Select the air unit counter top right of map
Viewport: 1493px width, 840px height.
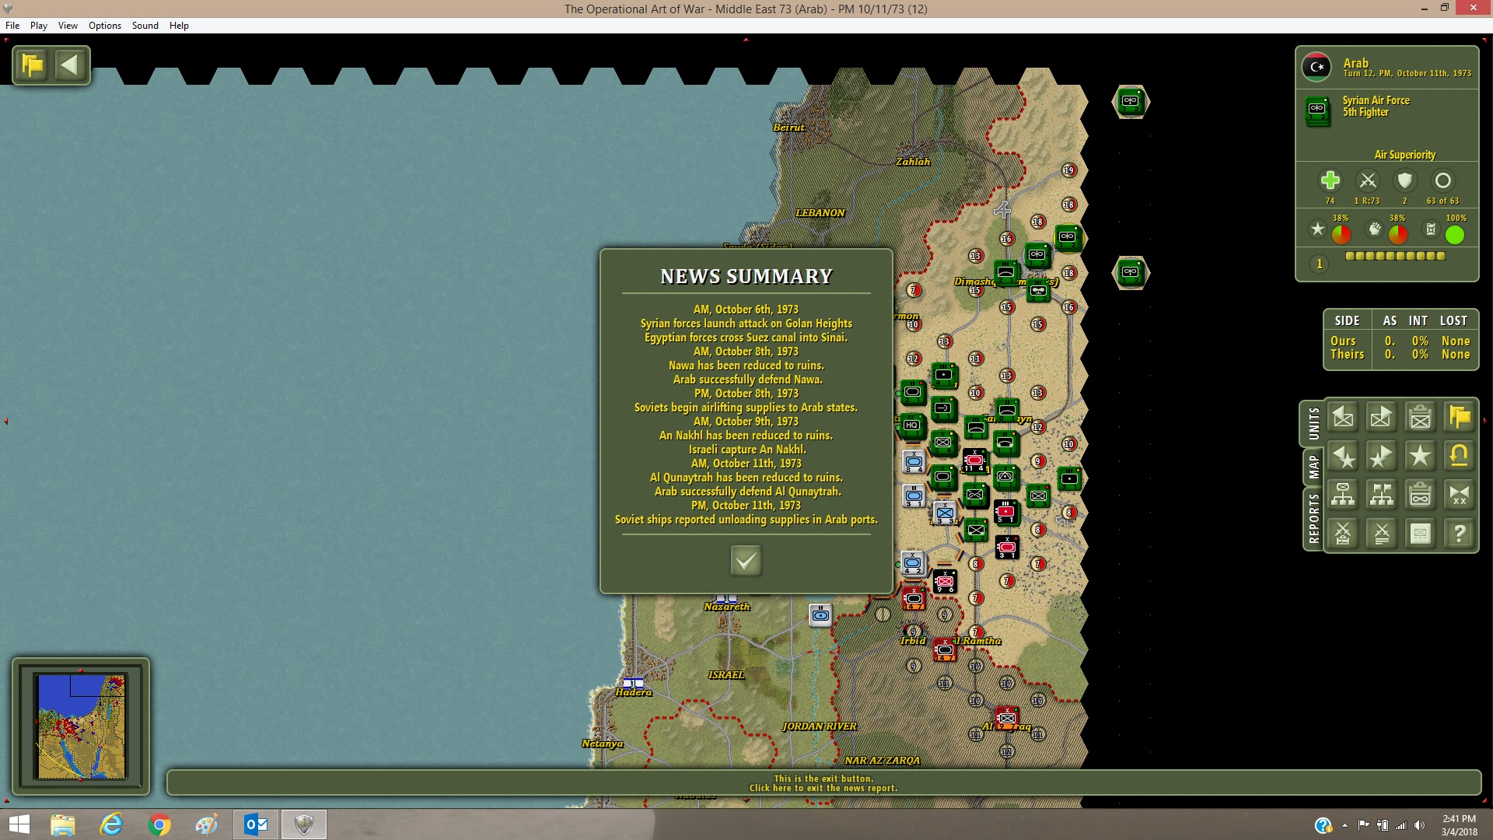click(1130, 101)
